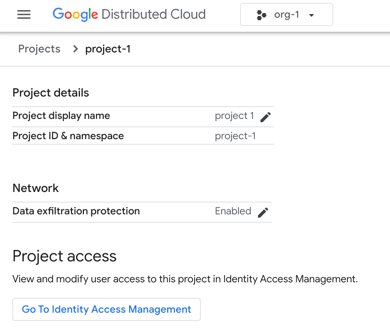Screen dimensions: 390x334
Task: Edit the project display name using the pencil icon
Action: tap(265, 117)
